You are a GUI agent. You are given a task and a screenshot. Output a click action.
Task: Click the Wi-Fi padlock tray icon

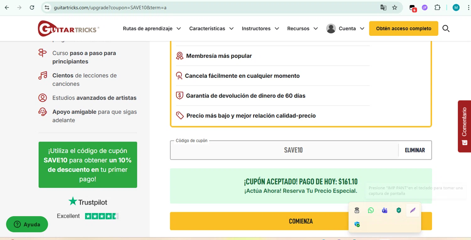point(357,210)
